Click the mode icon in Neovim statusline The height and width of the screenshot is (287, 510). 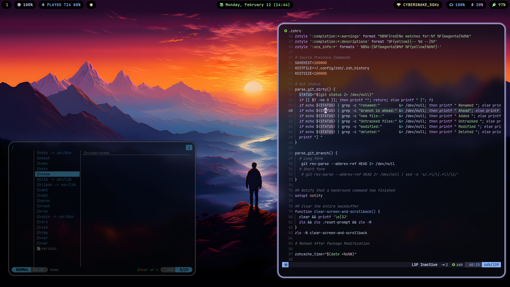tap(286, 265)
